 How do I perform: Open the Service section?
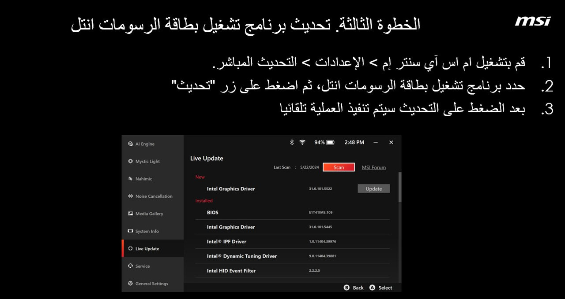click(153, 266)
